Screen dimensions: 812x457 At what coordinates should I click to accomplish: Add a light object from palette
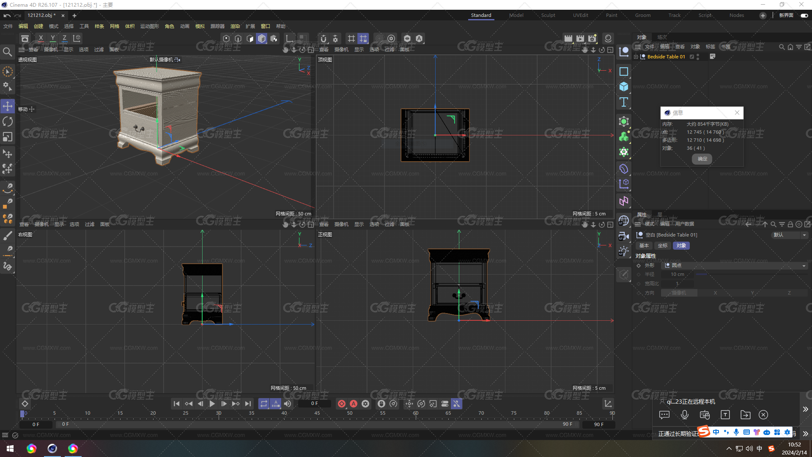(x=624, y=251)
